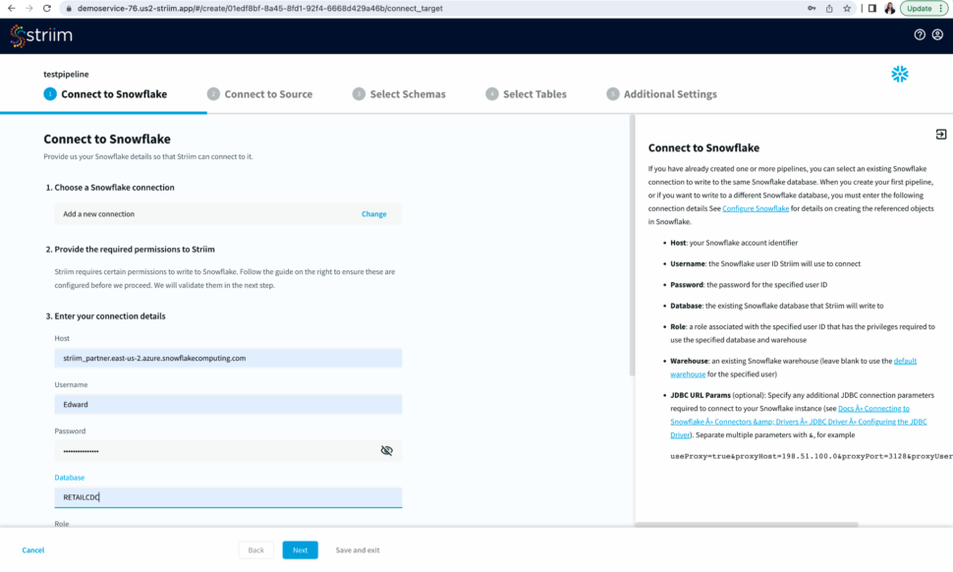This screenshot has height=572, width=953.
Task: Open the user account profile icon
Action: (937, 34)
